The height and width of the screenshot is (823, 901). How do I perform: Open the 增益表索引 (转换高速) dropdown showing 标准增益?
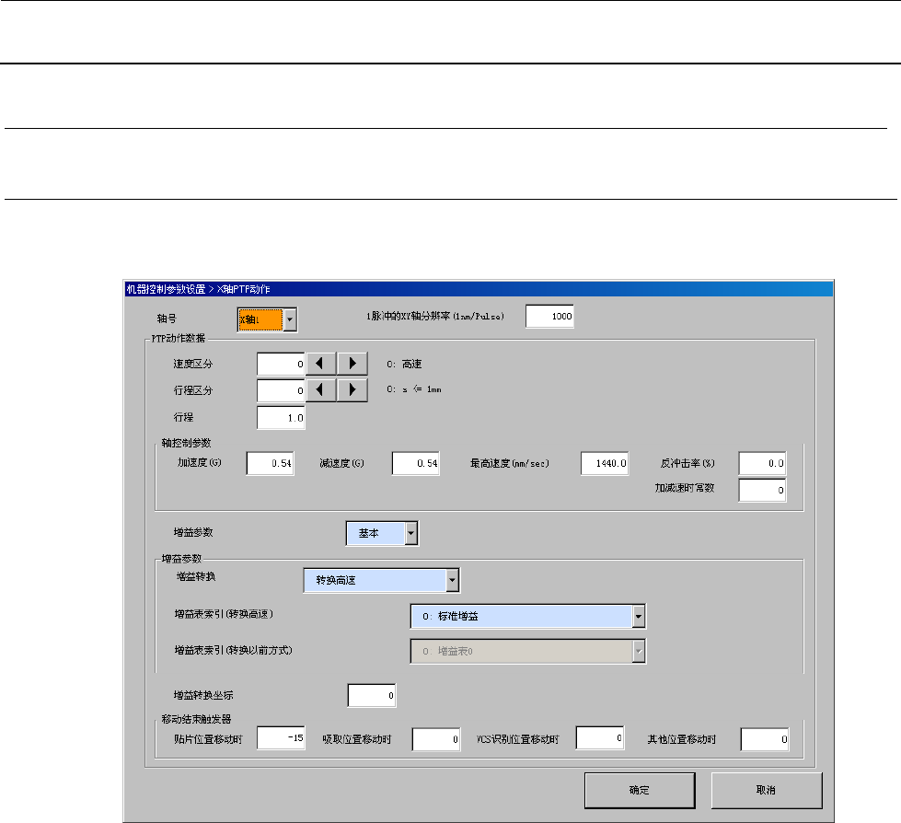click(639, 617)
